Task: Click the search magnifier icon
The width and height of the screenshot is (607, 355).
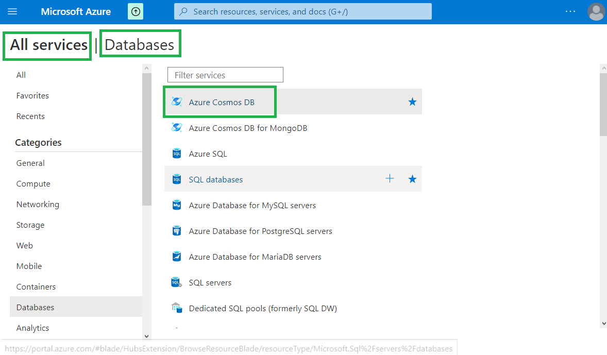Action: [184, 12]
